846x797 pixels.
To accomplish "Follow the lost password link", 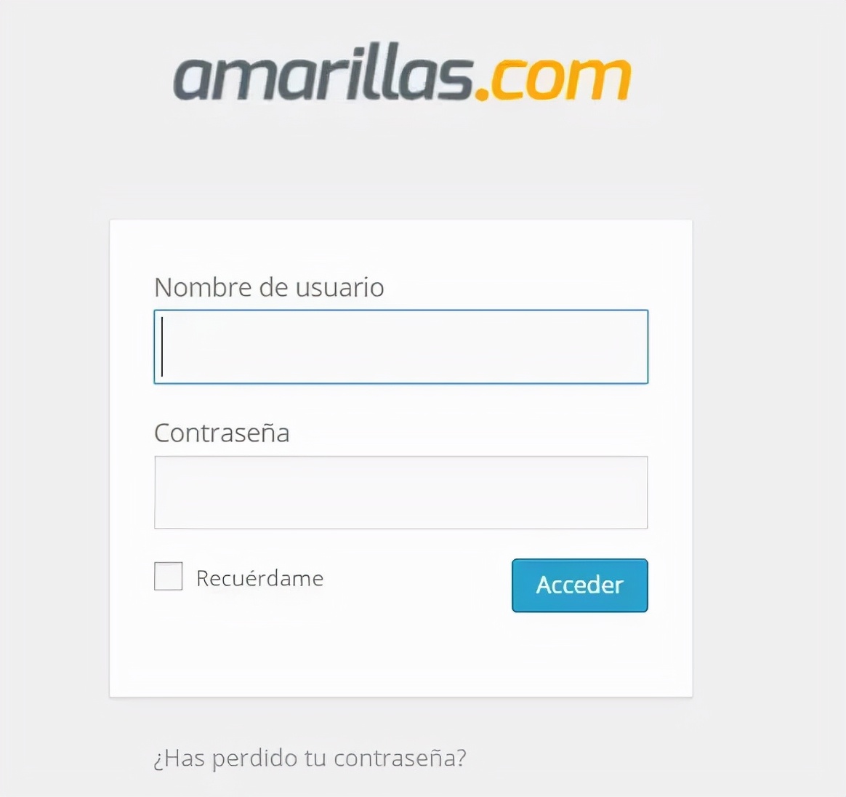I will 310,758.
